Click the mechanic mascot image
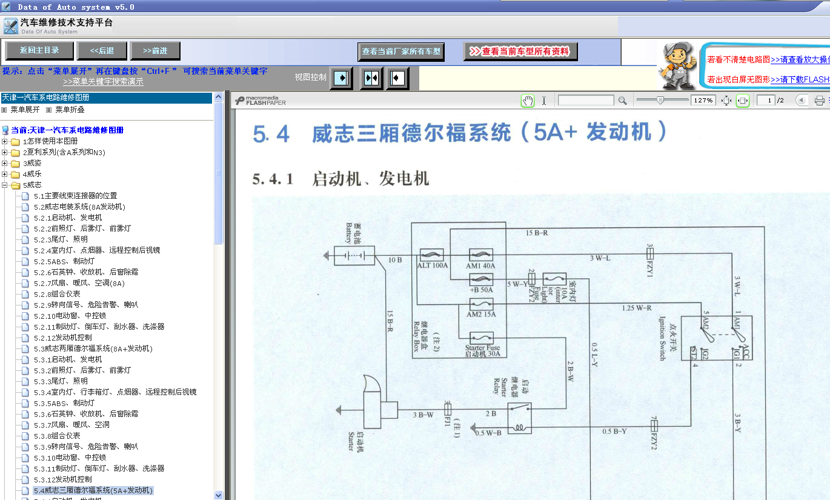Image resolution: width=830 pixels, height=500 pixels. [678, 65]
